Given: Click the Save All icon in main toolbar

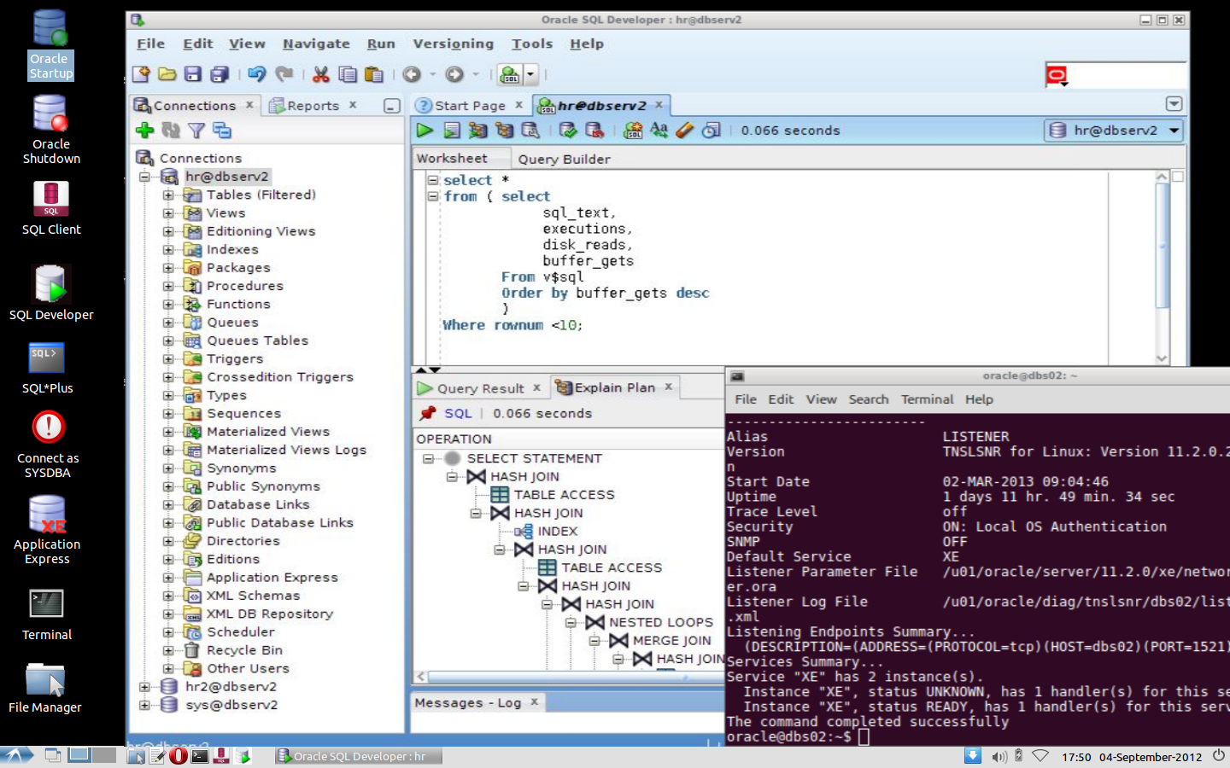Looking at the screenshot, I should (x=220, y=74).
